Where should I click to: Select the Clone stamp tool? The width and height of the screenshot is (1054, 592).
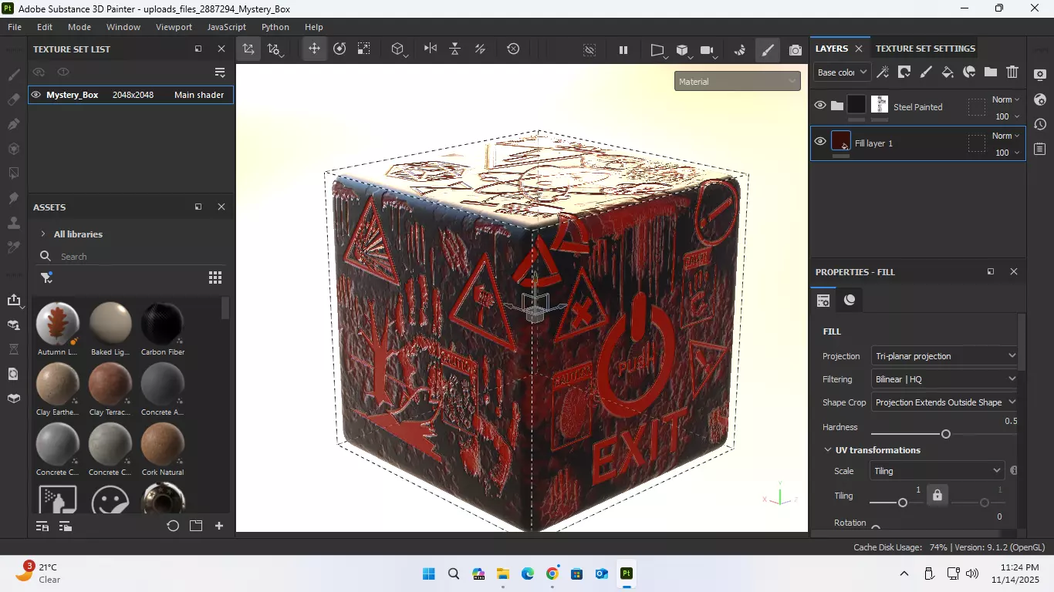[x=13, y=223]
